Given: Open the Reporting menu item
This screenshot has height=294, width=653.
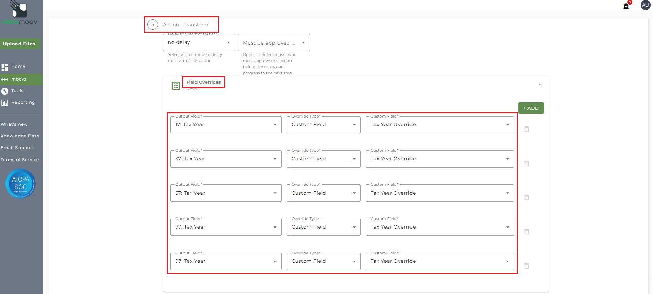Looking at the screenshot, I should (23, 102).
